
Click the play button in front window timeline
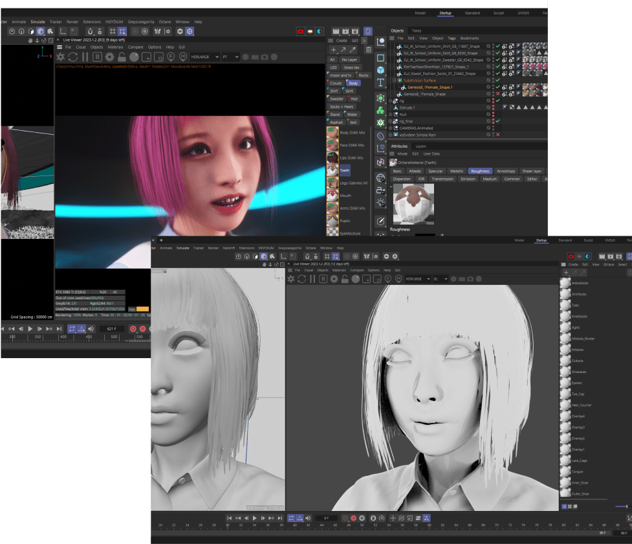coord(255,518)
